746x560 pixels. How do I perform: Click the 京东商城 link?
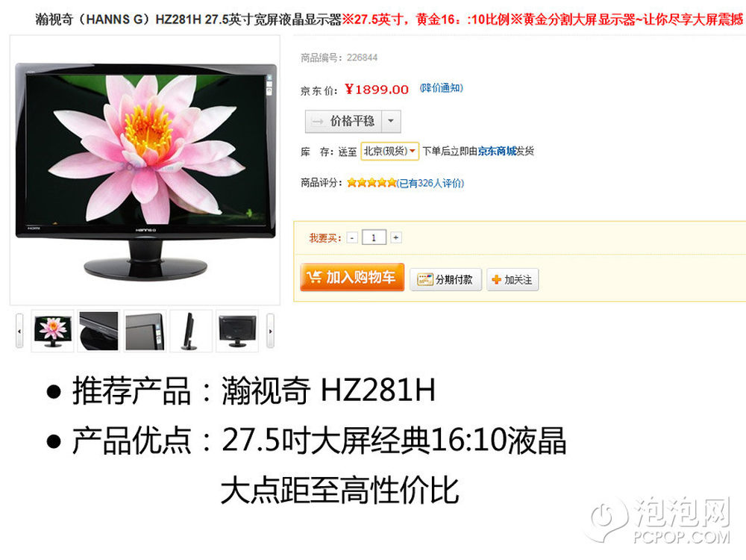click(x=497, y=152)
